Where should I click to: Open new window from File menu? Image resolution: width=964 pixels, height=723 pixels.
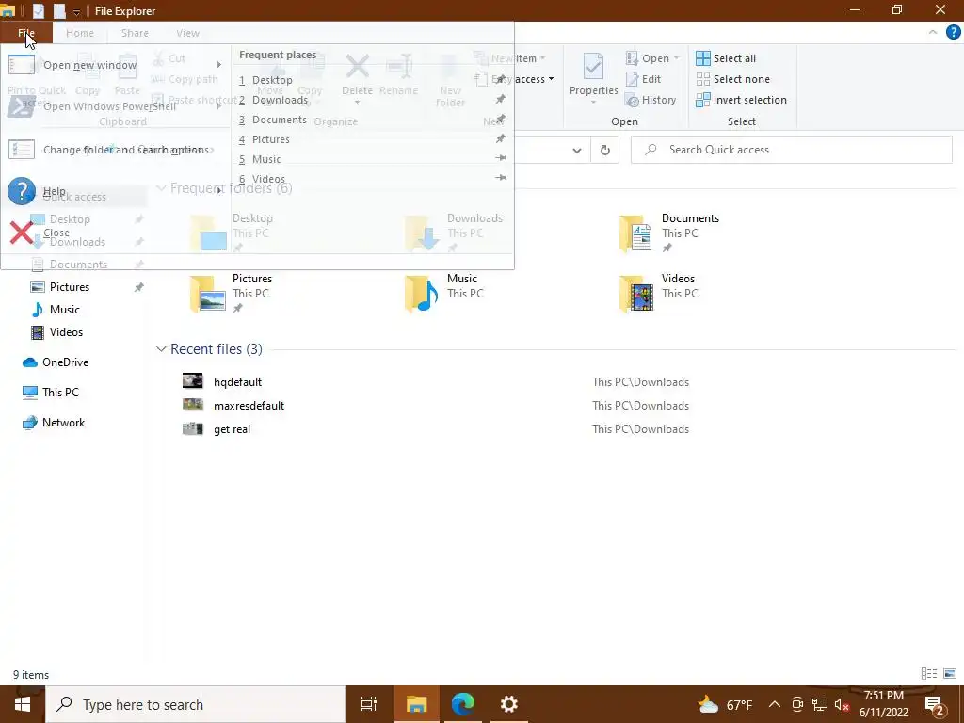tap(116, 65)
